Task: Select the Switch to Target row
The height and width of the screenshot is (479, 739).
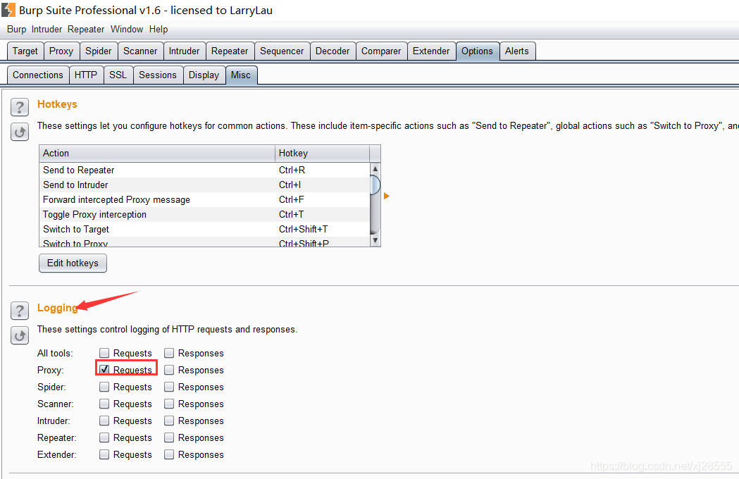Action: (x=204, y=229)
